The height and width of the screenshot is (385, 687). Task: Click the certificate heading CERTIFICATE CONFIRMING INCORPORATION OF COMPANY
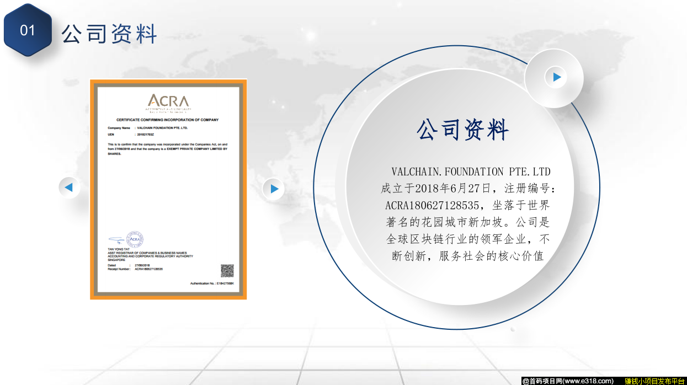click(168, 120)
